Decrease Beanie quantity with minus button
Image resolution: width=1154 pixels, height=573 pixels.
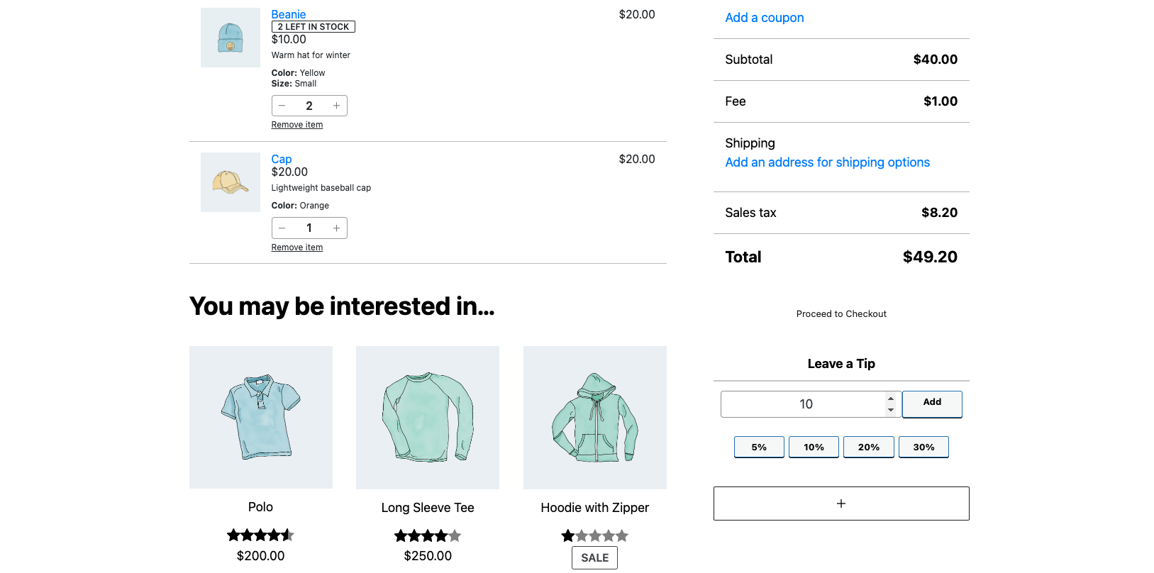click(282, 106)
